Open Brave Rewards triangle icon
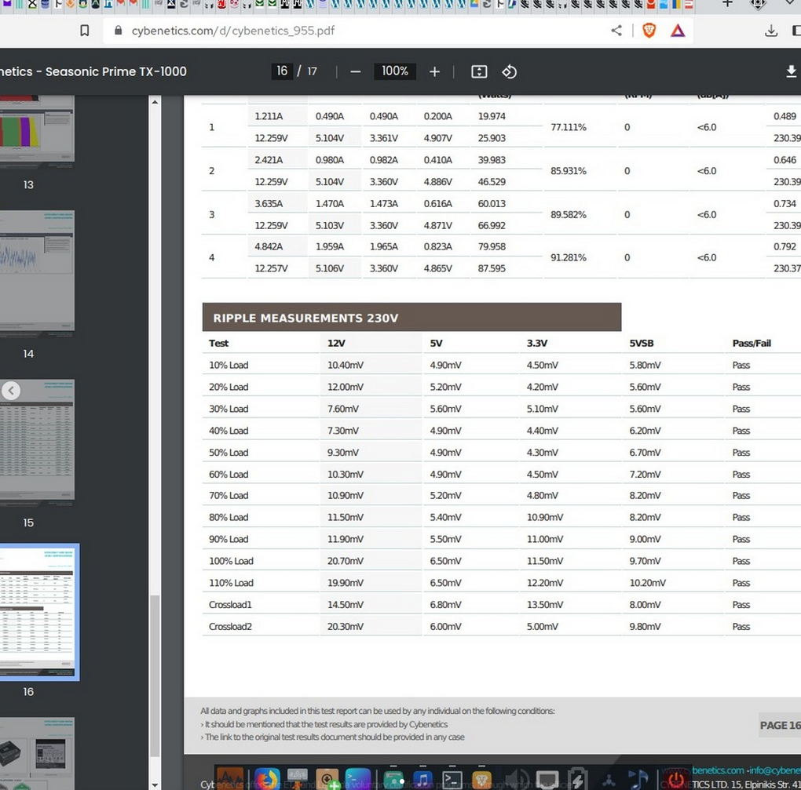801x790 pixels. tap(678, 31)
